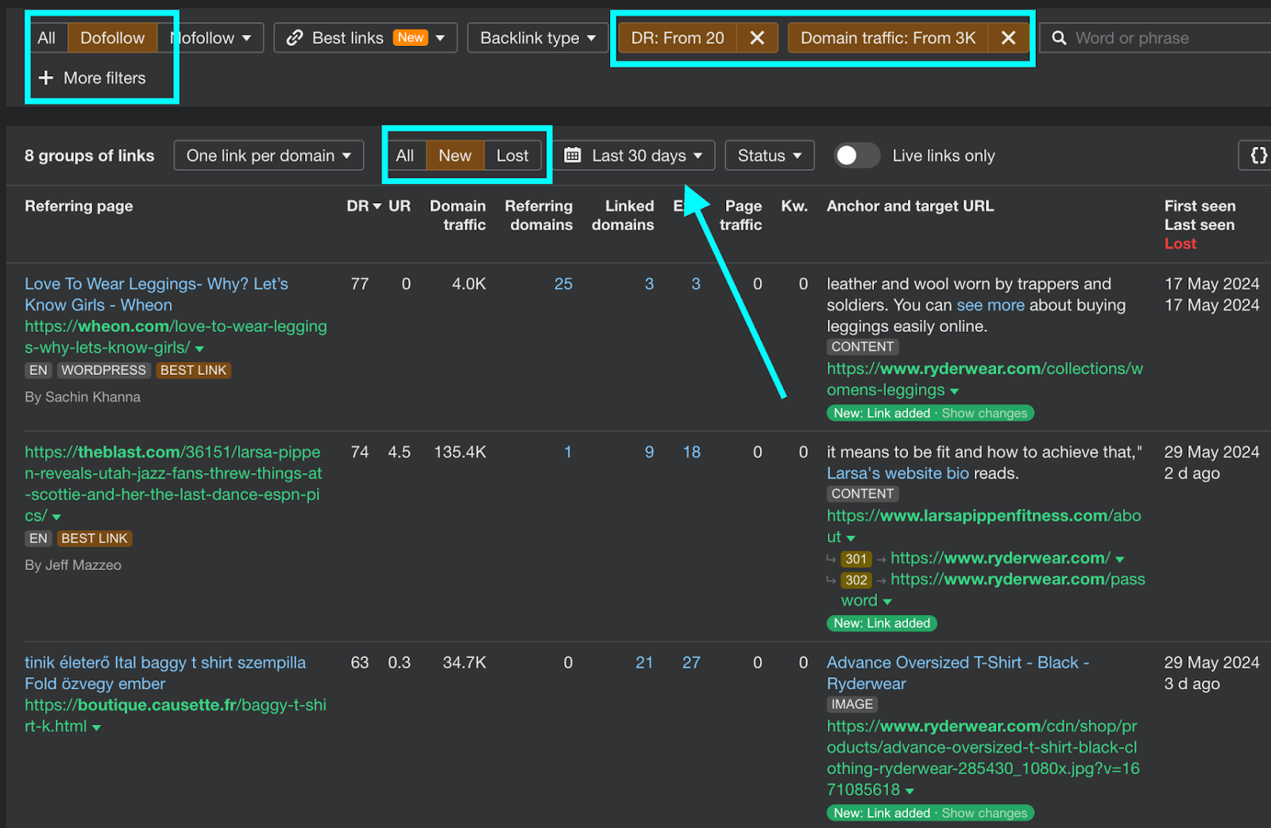The image size is (1271, 828).
Task: Switch to the Lost backlinks tab
Action: pyautogui.click(x=512, y=156)
